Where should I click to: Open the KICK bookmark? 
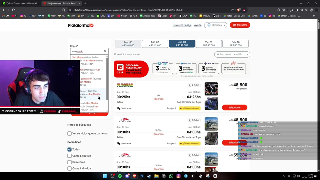point(101,16)
